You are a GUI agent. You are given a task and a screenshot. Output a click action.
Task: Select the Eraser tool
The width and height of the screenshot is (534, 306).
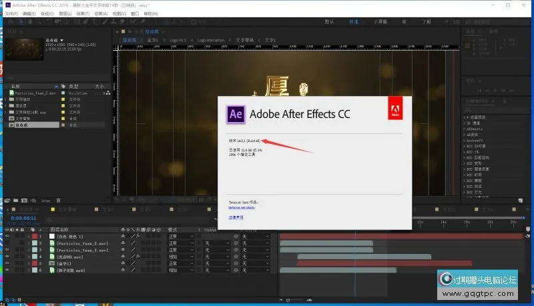[x=122, y=22]
